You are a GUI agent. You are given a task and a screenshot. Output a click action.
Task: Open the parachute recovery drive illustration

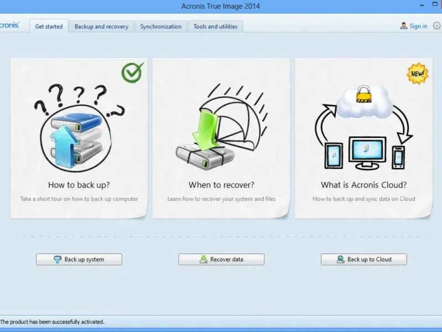(222, 127)
